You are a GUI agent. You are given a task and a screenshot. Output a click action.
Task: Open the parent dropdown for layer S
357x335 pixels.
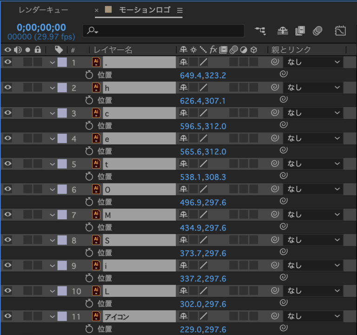pos(313,240)
